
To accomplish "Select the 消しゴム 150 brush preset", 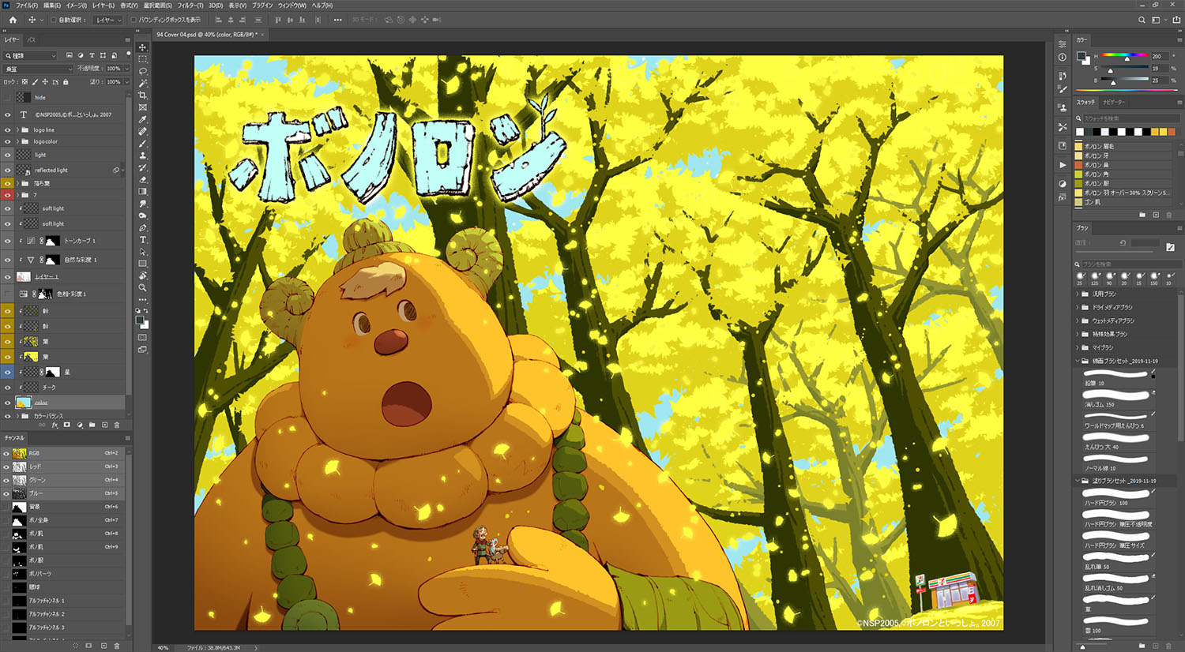I will [1115, 399].
